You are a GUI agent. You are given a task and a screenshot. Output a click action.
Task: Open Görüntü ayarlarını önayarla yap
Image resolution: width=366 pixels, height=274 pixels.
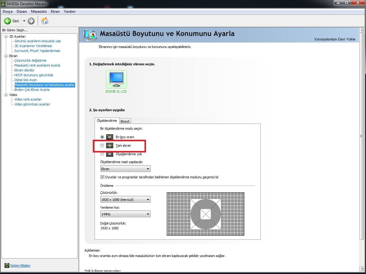click(x=38, y=41)
